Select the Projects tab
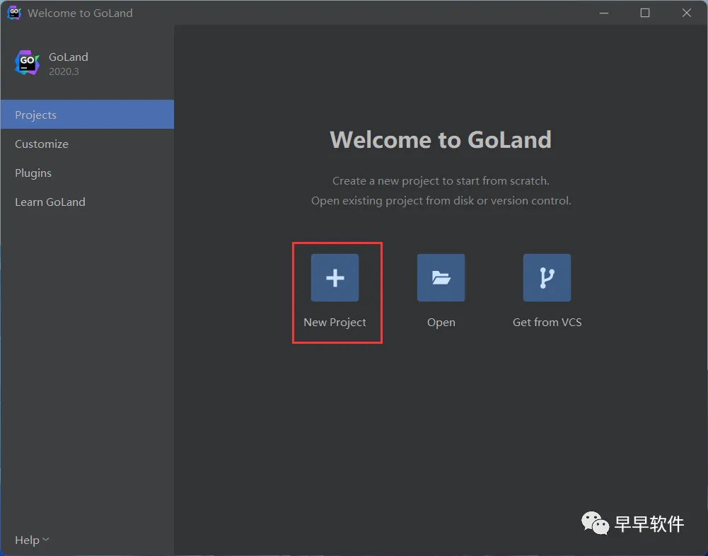 87,115
